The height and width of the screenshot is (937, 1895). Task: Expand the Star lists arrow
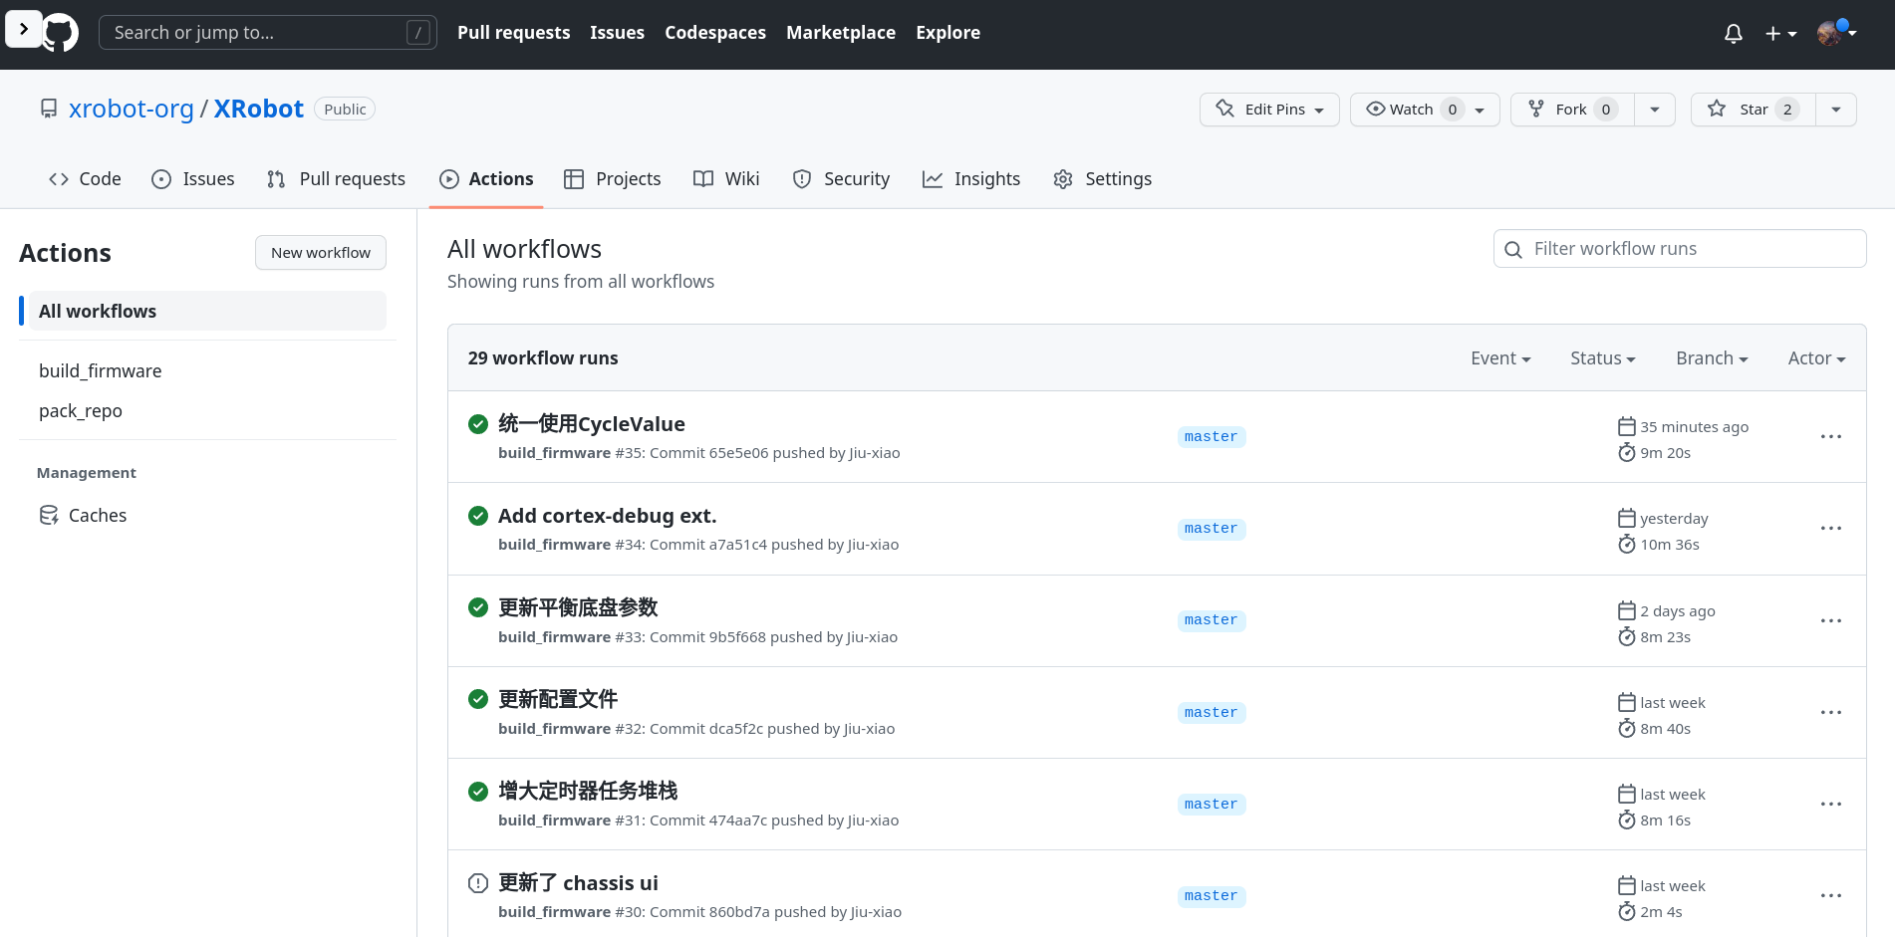click(x=1836, y=110)
